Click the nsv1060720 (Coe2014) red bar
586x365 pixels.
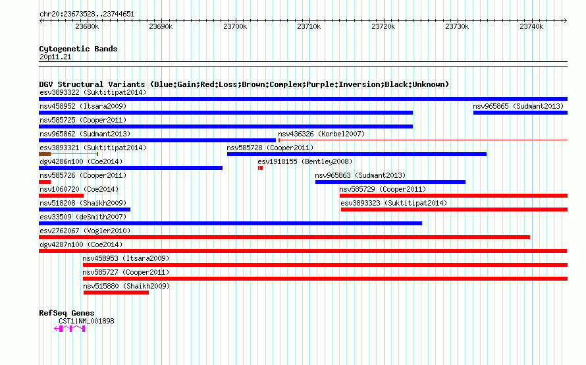pos(61,196)
